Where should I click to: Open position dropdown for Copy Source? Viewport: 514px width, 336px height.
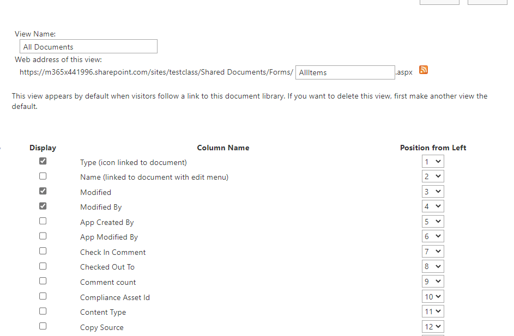pyautogui.click(x=433, y=327)
